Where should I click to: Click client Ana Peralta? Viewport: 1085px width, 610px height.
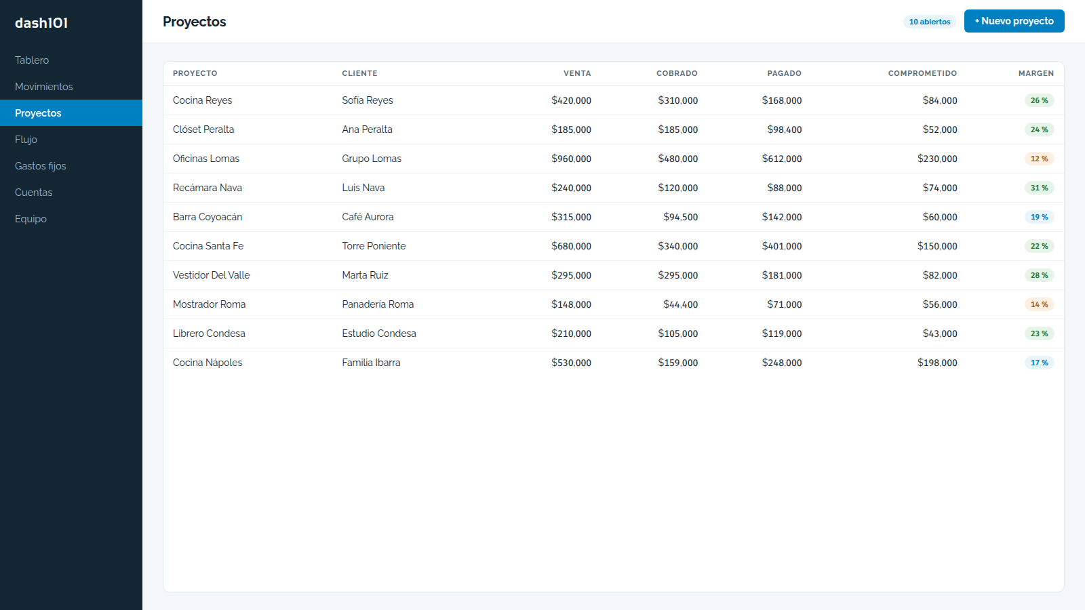367,129
